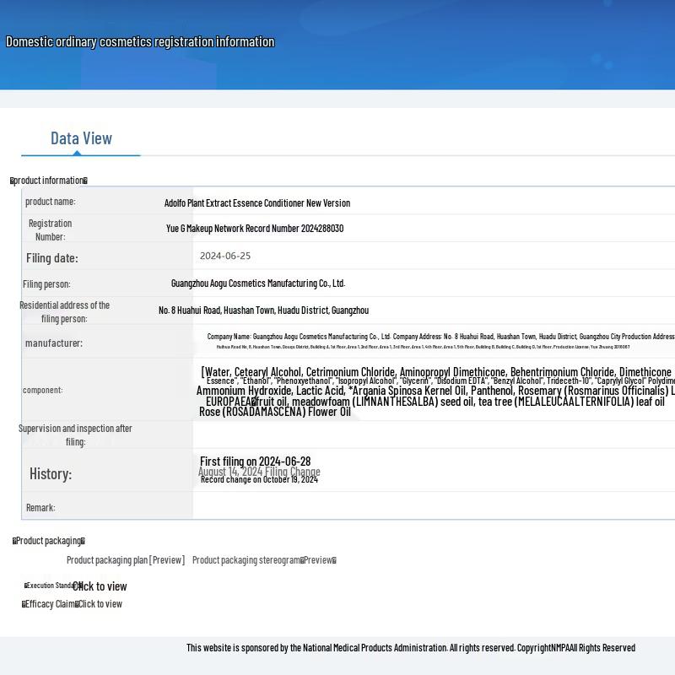Select the Data View tab
The height and width of the screenshot is (675, 675).
(81, 138)
